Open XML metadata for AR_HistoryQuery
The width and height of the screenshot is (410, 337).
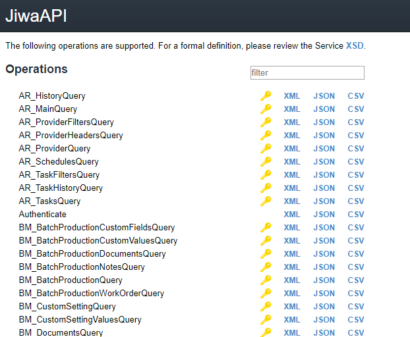click(292, 96)
